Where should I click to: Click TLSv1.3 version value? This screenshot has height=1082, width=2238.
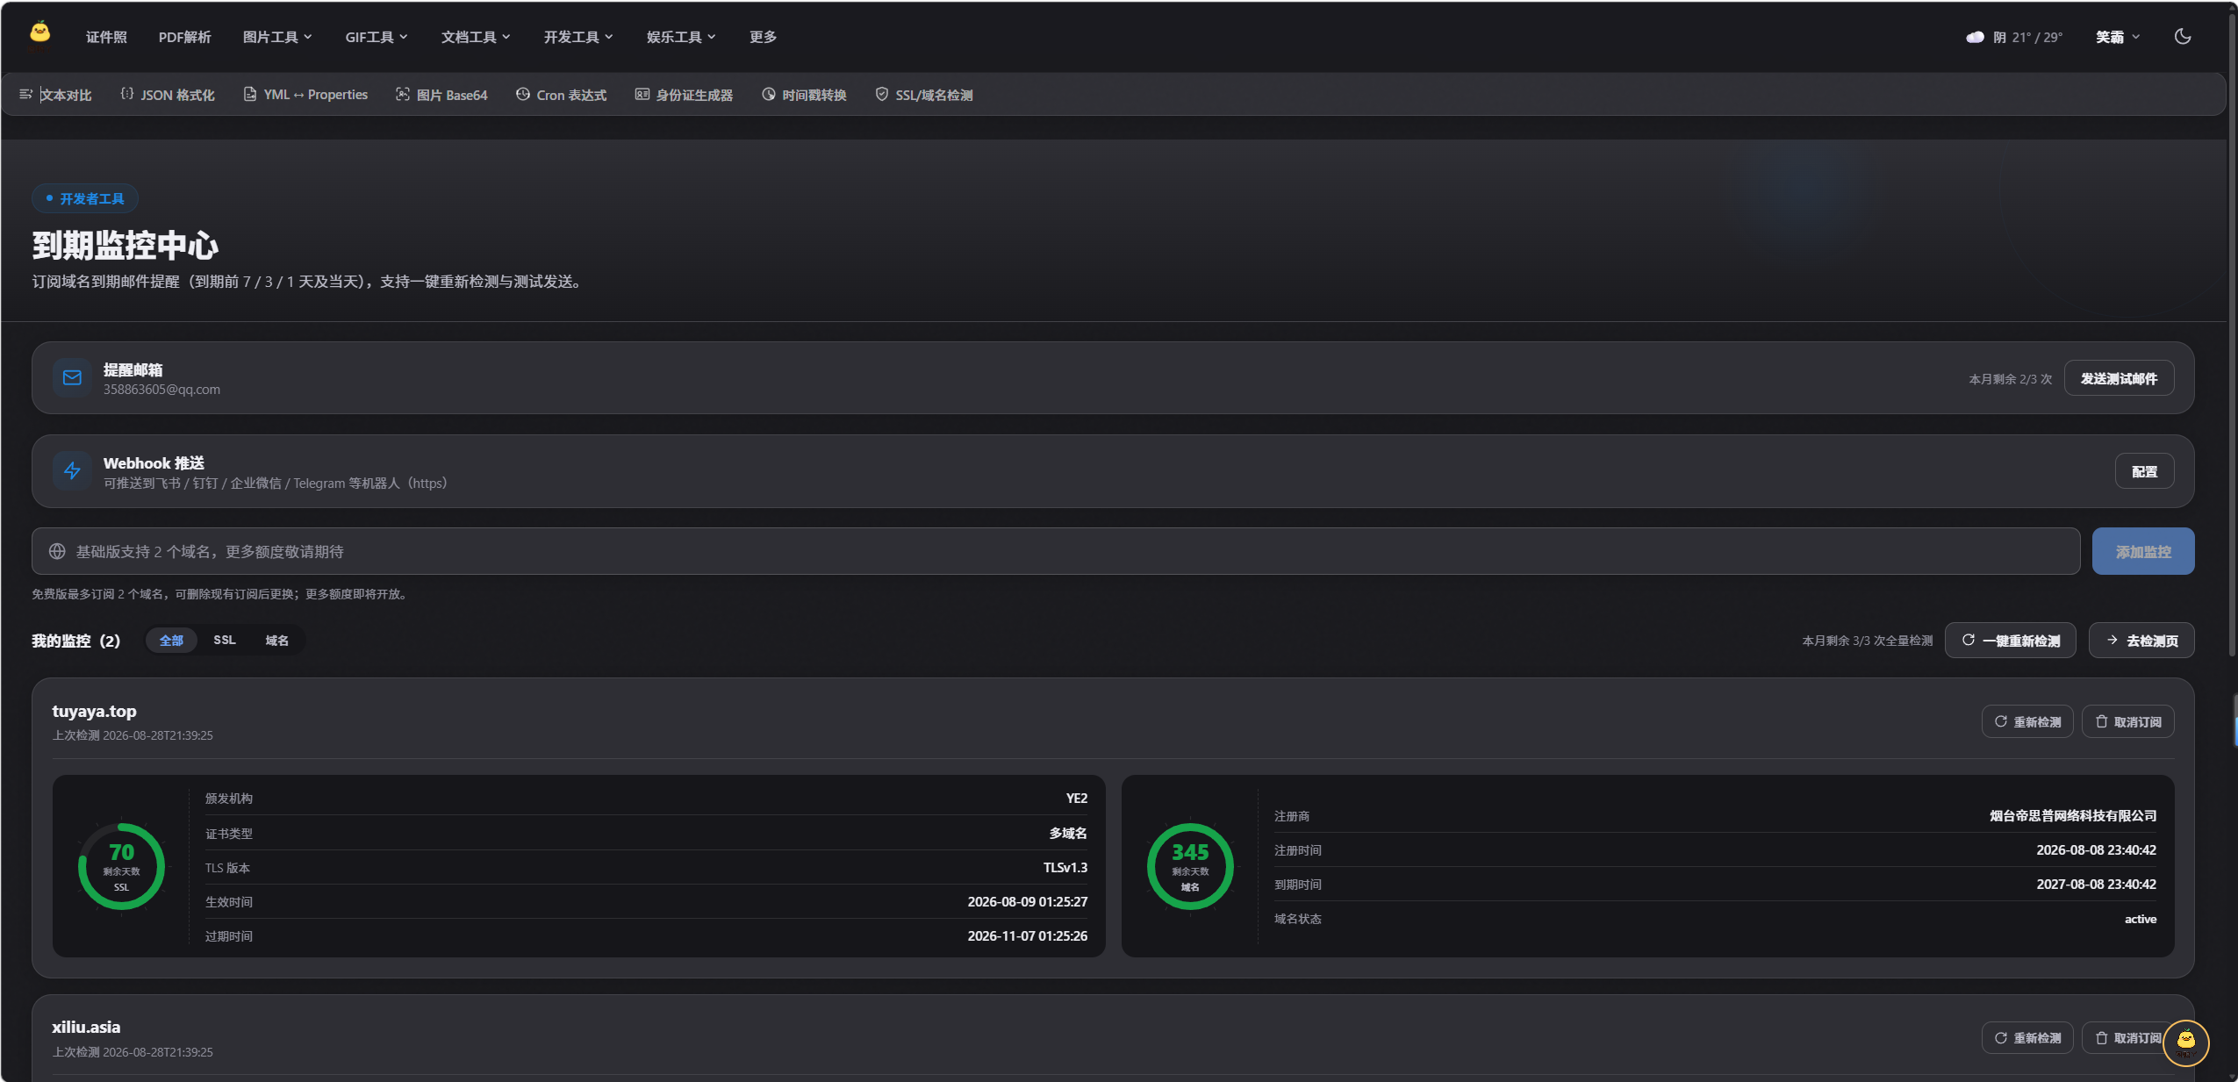coord(1065,867)
